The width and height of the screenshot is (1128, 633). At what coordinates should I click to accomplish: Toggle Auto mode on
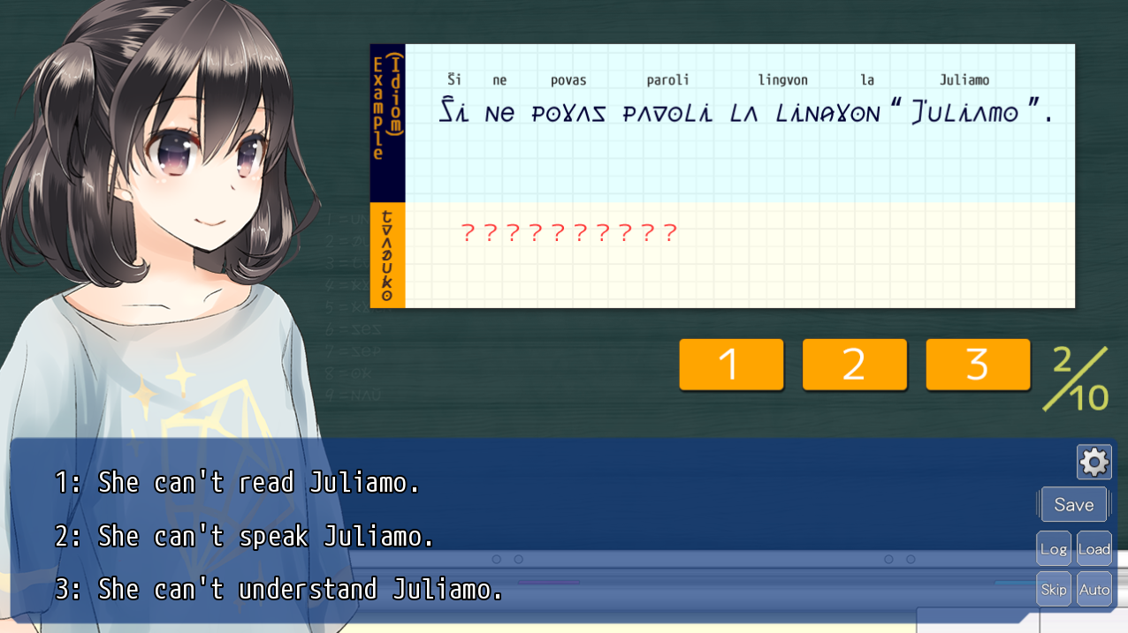[1094, 590]
